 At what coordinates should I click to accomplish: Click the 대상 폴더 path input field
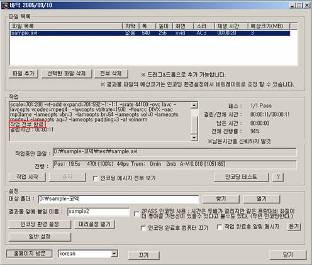coord(118,199)
